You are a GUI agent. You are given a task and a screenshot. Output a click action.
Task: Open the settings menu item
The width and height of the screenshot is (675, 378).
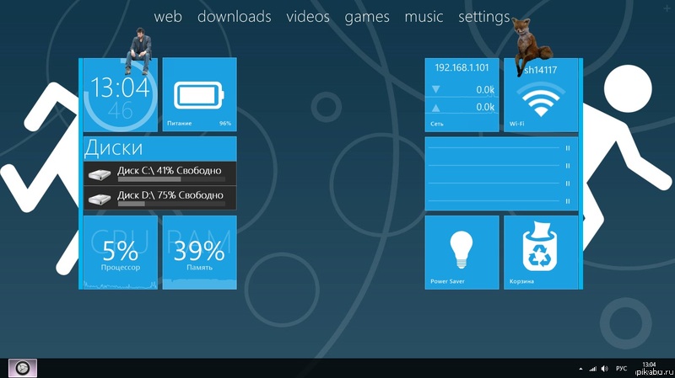click(x=483, y=17)
